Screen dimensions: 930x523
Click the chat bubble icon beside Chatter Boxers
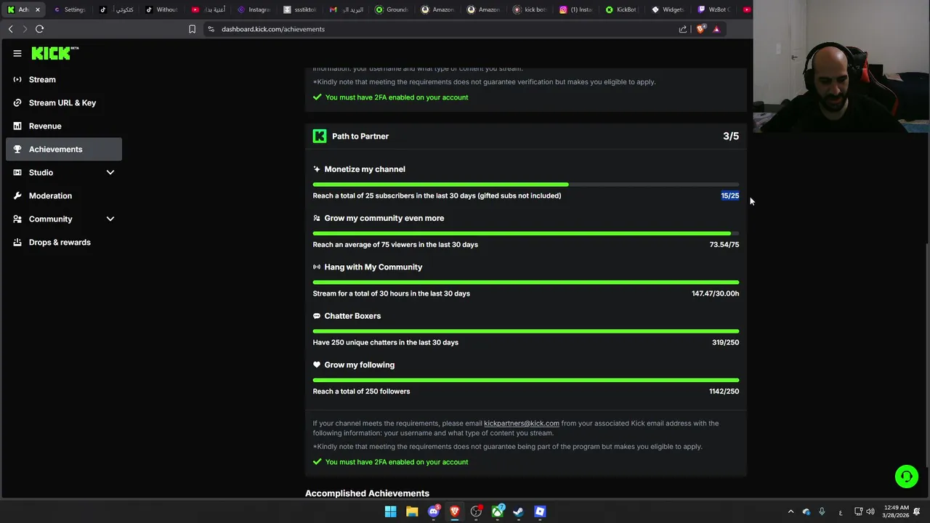(317, 316)
